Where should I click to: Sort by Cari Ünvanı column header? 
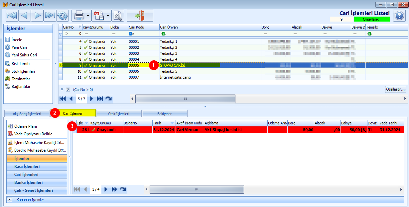coord(210,27)
